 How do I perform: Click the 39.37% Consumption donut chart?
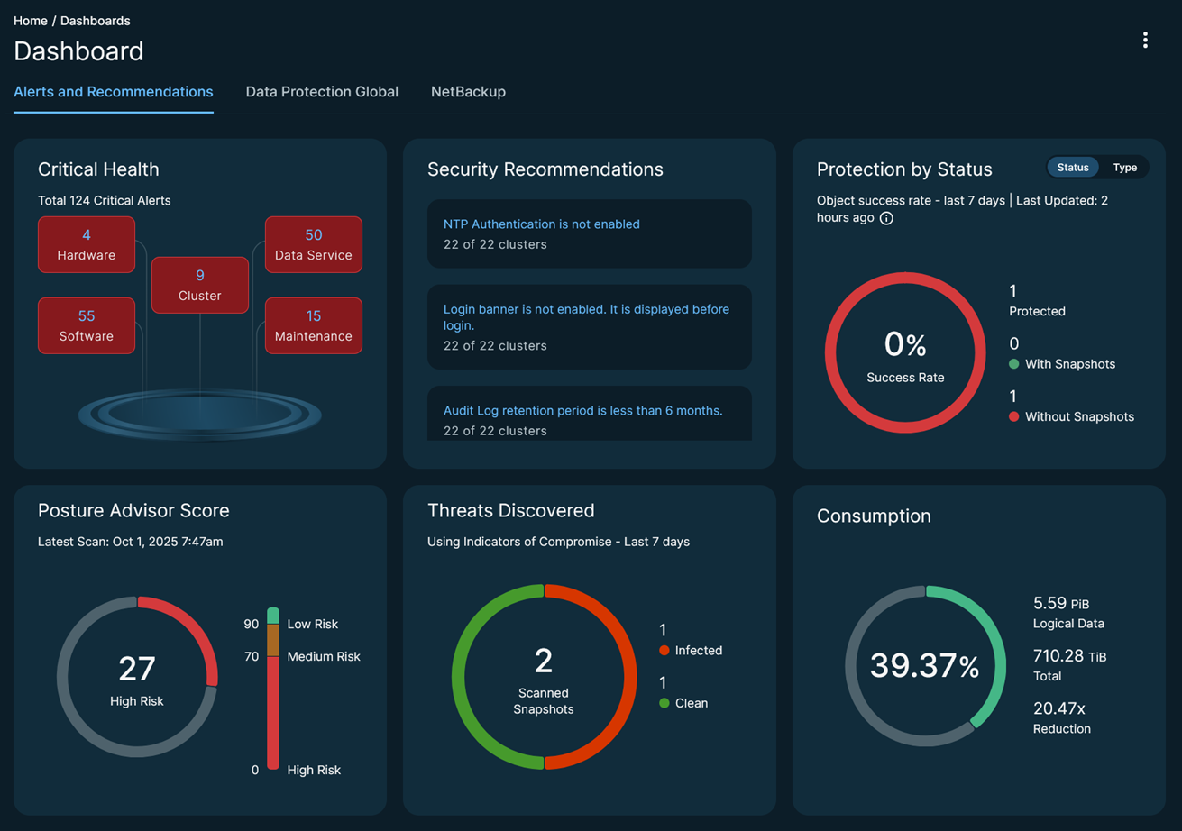point(925,666)
